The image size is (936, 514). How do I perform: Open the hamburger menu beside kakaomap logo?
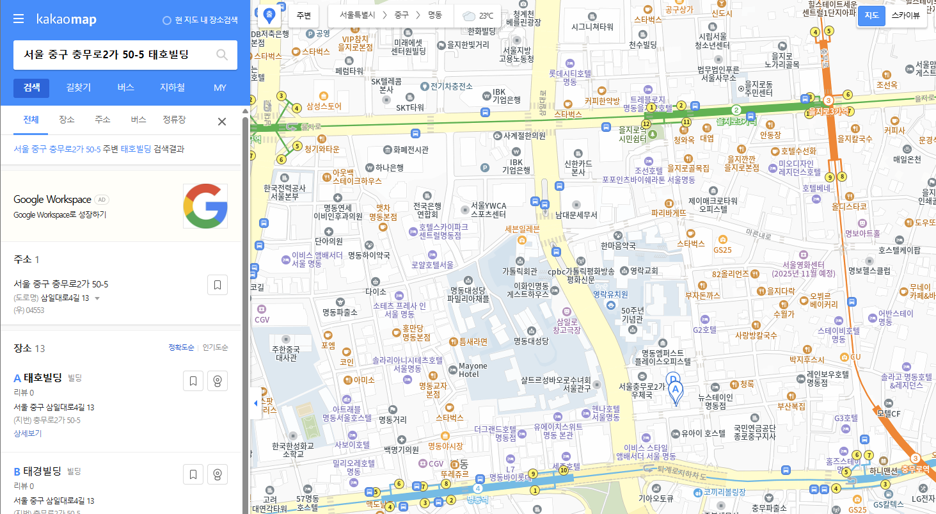(x=19, y=19)
